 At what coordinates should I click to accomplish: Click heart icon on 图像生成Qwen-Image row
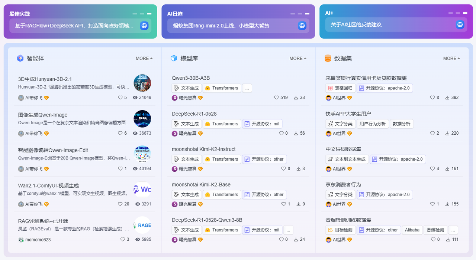pos(120,133)
